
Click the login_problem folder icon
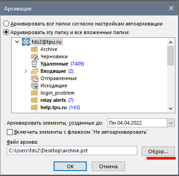click(x=34, y=93)
